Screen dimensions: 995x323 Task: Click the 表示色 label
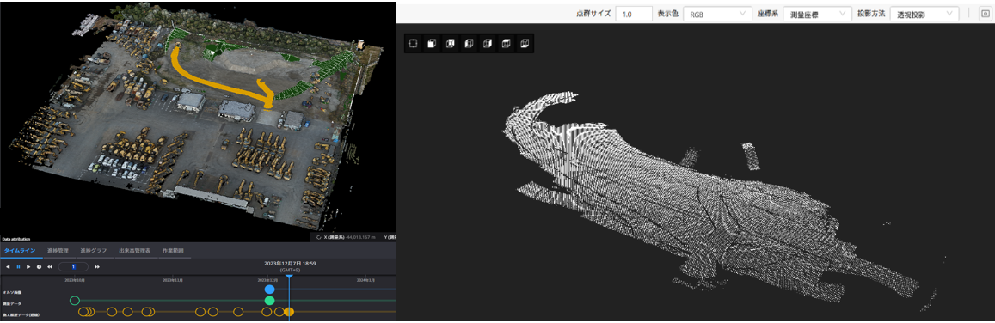[667, 14]
